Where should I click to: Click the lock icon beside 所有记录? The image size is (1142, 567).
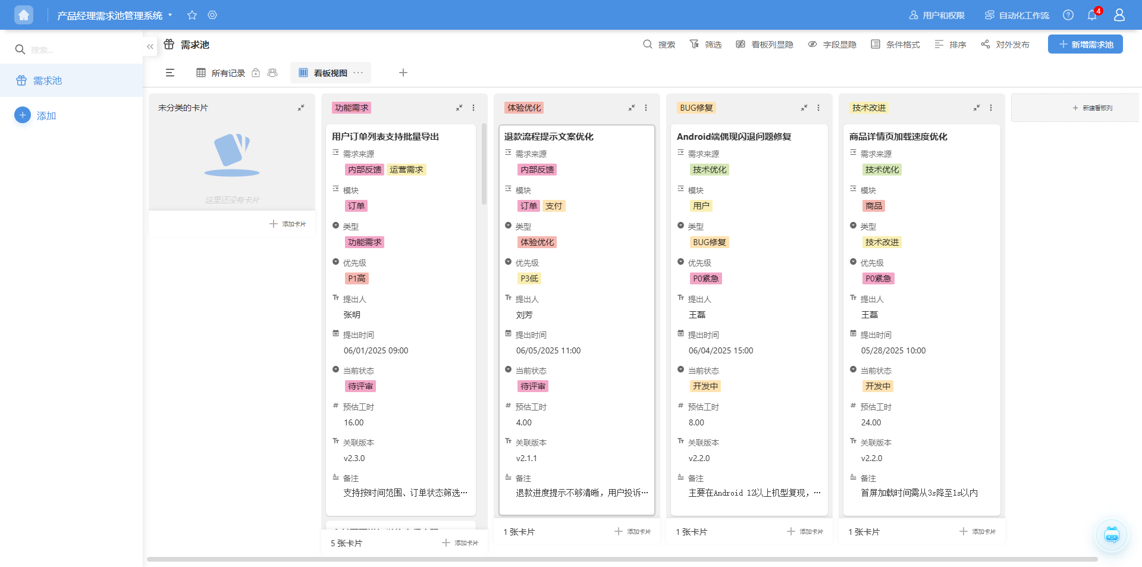tap(256, 73)
